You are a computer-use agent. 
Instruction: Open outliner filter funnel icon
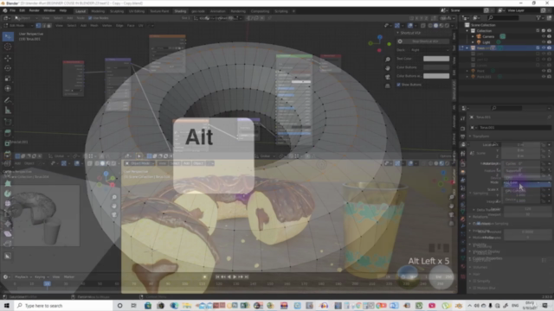coord(538,17)
